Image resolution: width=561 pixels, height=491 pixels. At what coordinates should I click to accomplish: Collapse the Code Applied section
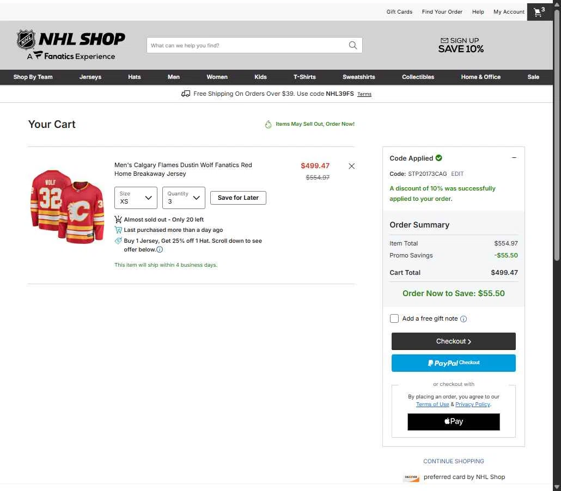click(x=514, y=158)
